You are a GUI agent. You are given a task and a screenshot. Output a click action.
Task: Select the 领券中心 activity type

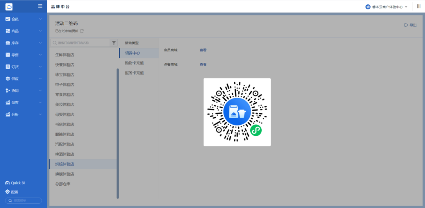pos(139,53)
